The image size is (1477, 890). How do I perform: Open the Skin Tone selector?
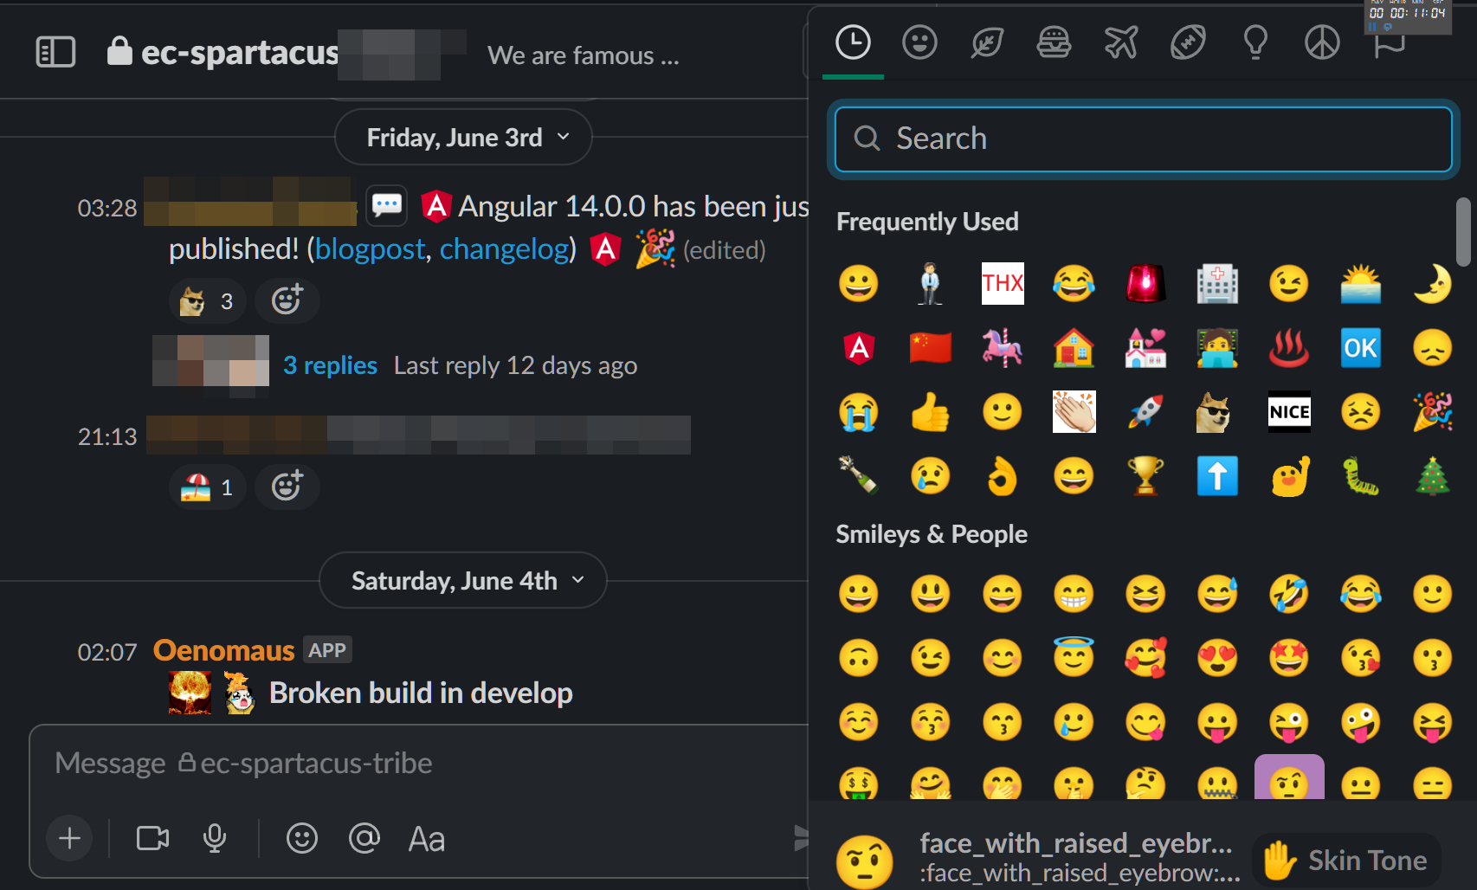pyautogui.click(x=1347, y=860)
